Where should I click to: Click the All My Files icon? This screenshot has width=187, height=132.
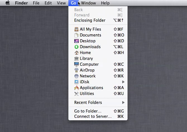(x=76, y=29)
